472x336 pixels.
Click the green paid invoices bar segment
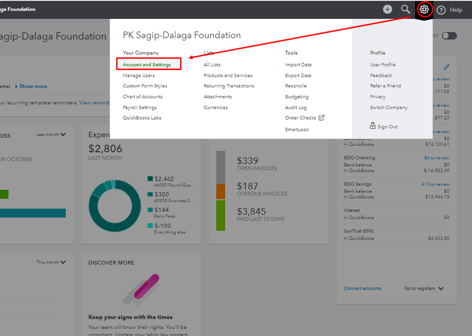220,215
